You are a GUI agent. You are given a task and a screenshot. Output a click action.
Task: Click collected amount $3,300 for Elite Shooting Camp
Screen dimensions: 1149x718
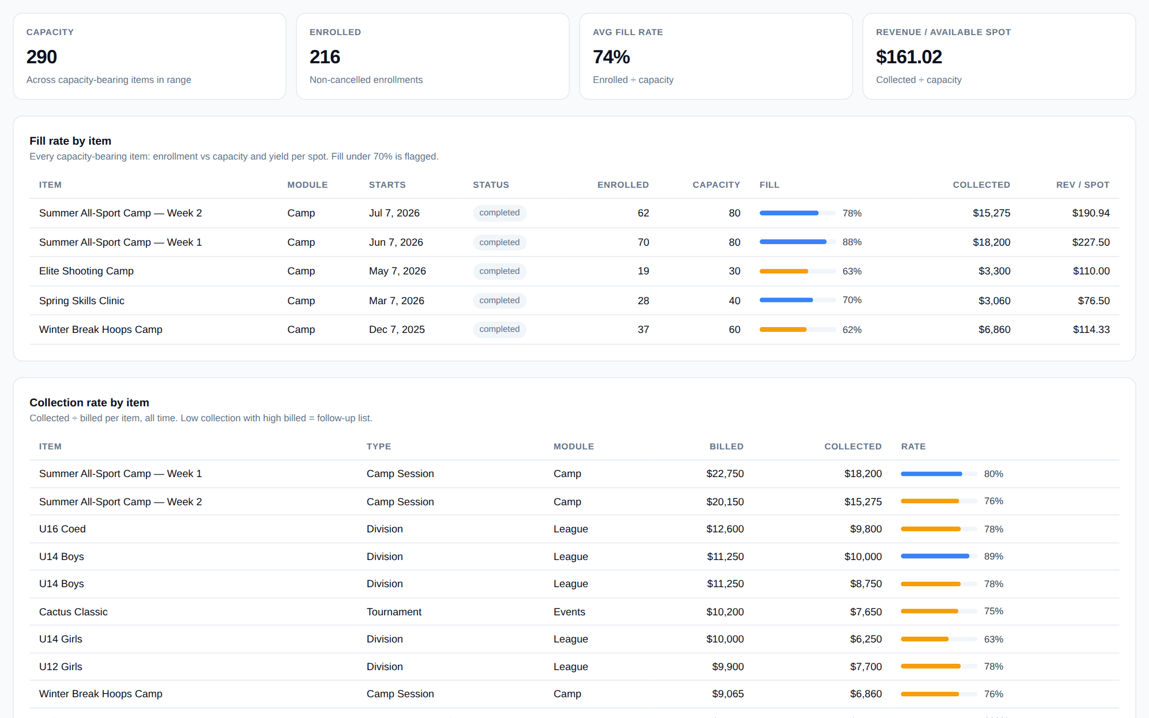(994, 271)
